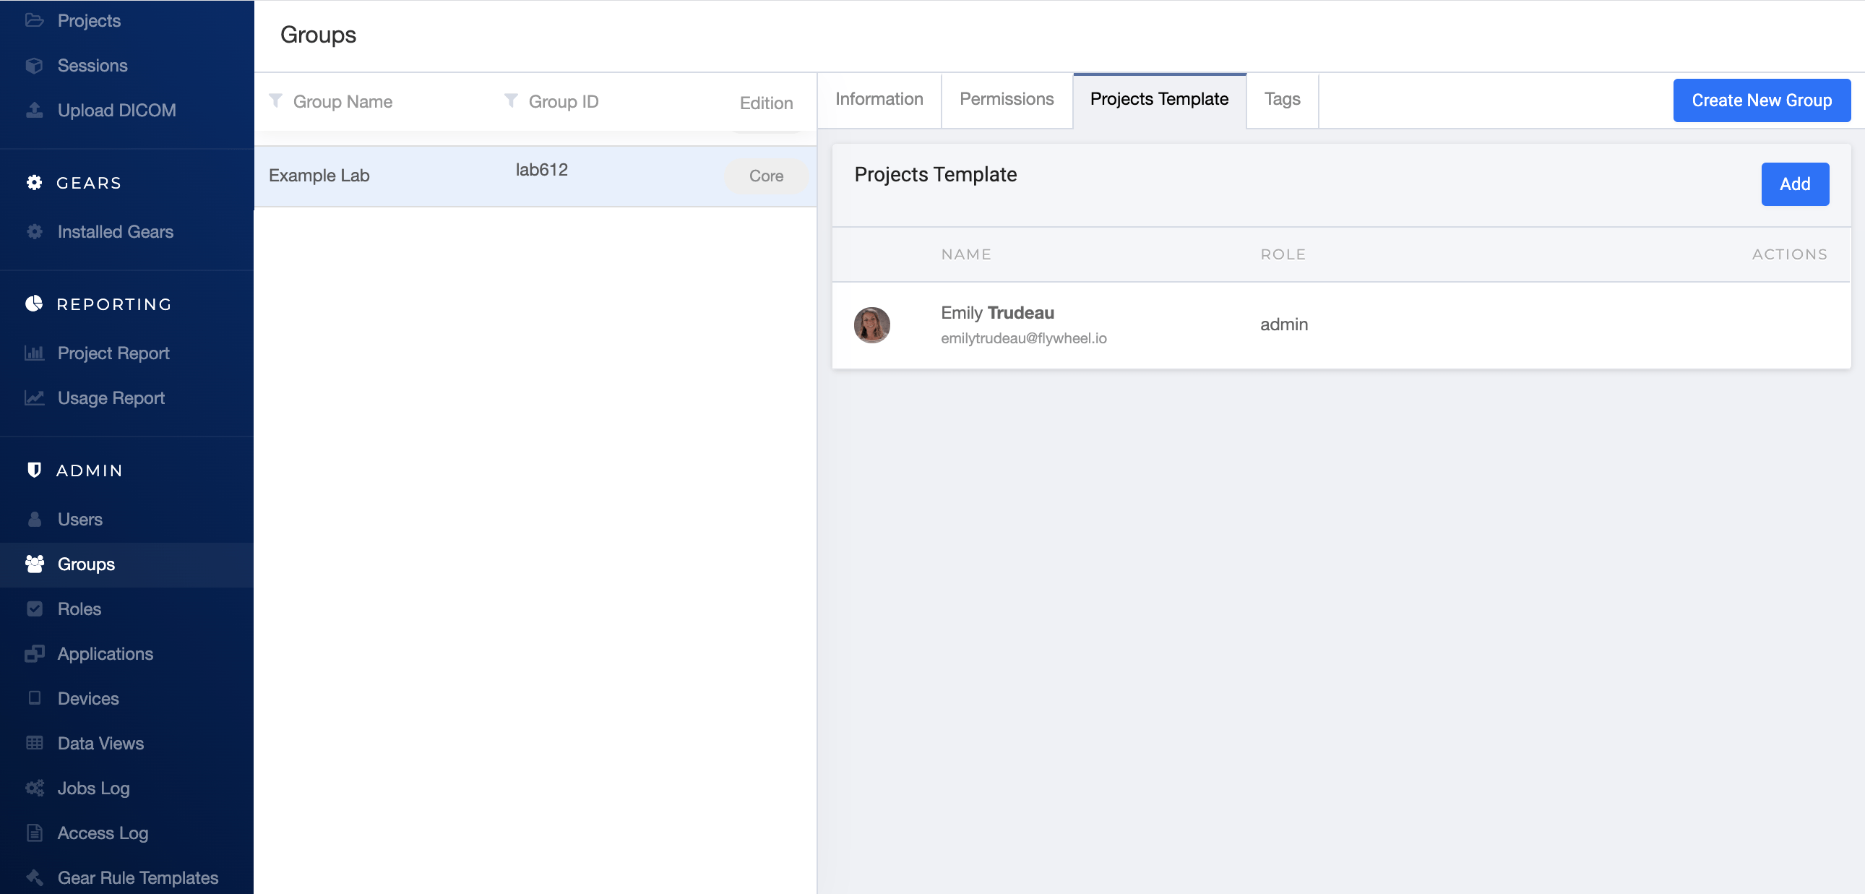
Task: Open Gear Rule Templates
Action: [35, 877]
